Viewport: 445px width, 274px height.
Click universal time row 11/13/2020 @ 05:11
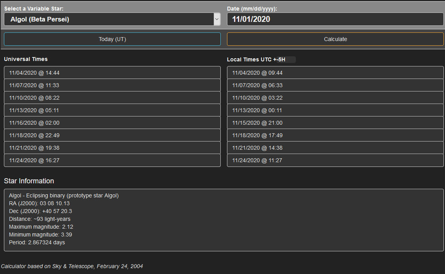pos(112,110)
